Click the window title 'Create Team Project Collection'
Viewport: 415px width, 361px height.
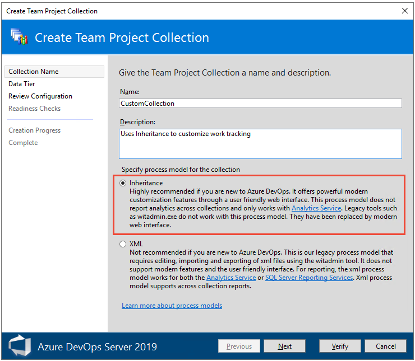(x=52, y=11)
